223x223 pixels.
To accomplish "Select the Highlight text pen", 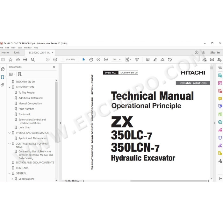I will click(155, 60).
